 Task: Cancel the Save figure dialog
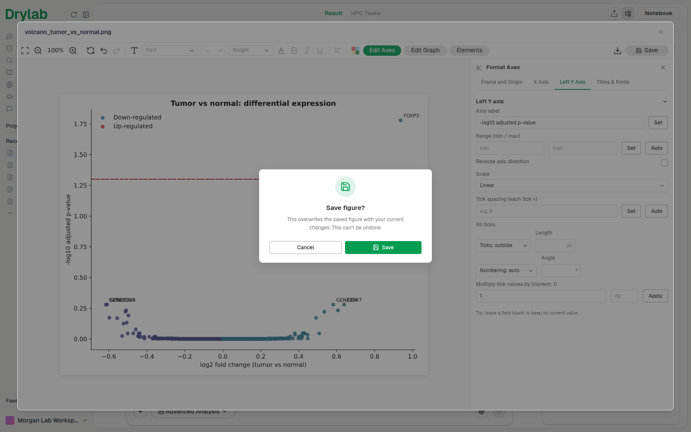pyautogui.click(x=305, y=248)
